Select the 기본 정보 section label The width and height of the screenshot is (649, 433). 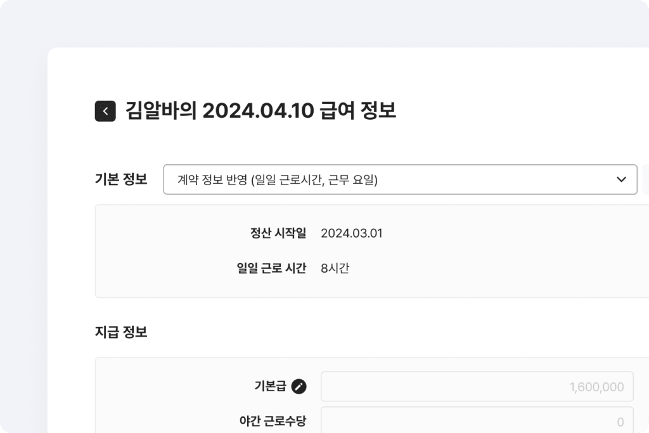point(121,180)
